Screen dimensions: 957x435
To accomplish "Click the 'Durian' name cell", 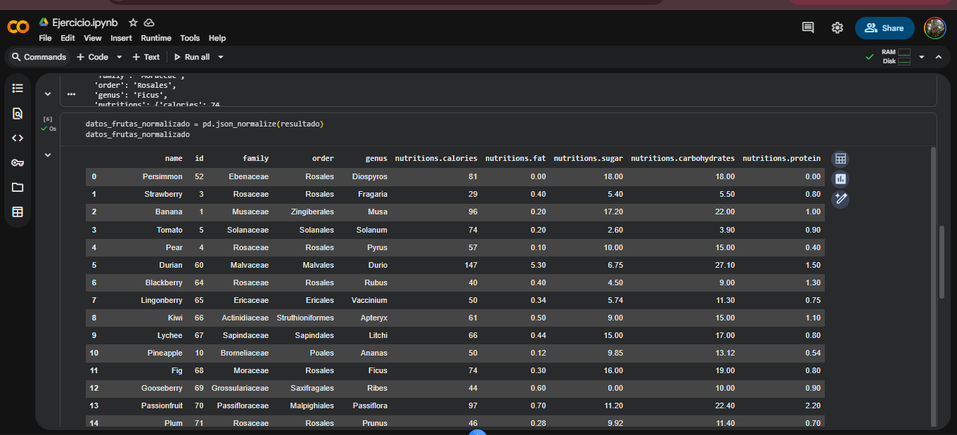I will click(x=171, y=265).
